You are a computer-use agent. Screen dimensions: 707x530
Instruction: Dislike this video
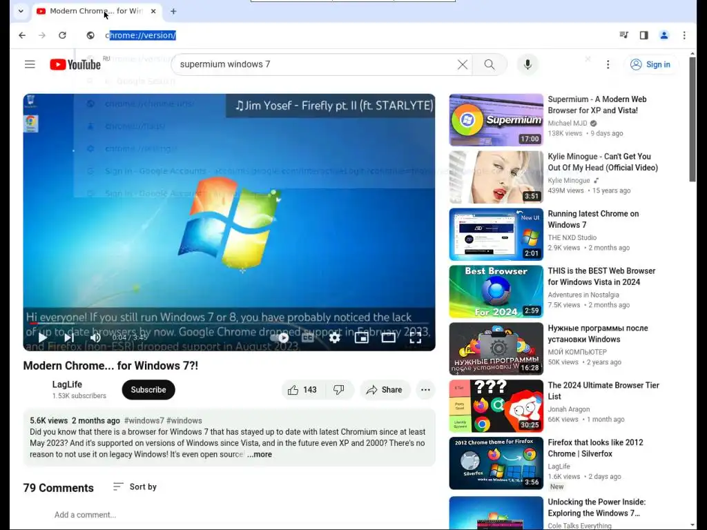pyautogui.click(x=339, y=390)
